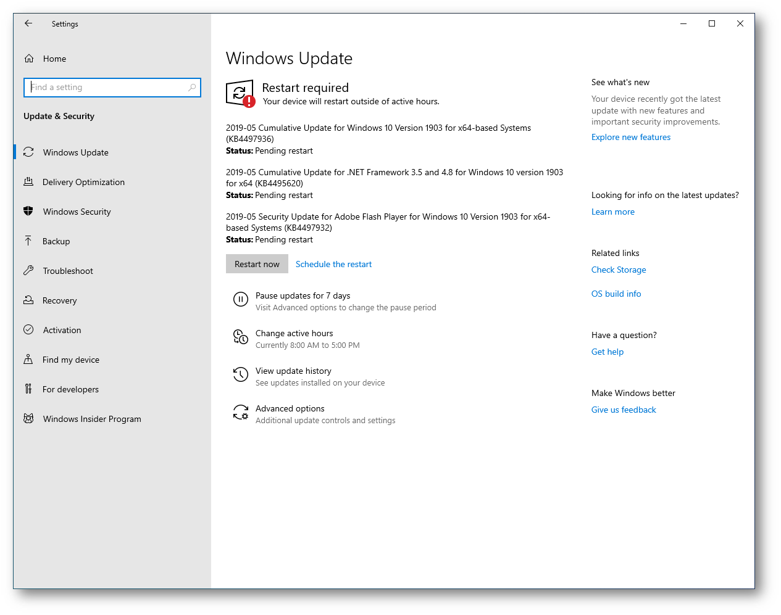Image resolution: width=781 pixels, height=615 pixels.
Task: Click the Windows Security shield icon
Action: 28,211
